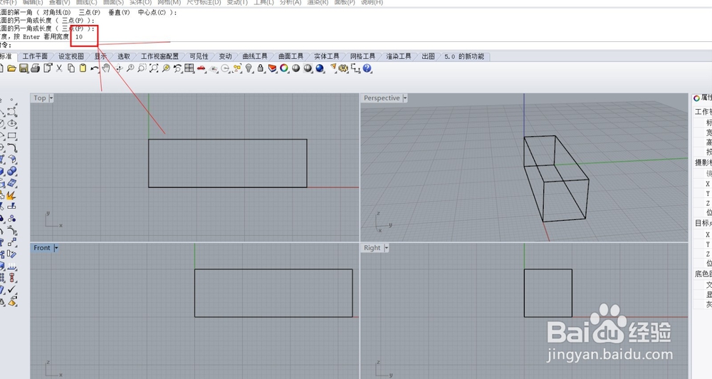Click the Cut scissors icon
The height and width of the screenshot is (379, 712).
pos(59,68)
